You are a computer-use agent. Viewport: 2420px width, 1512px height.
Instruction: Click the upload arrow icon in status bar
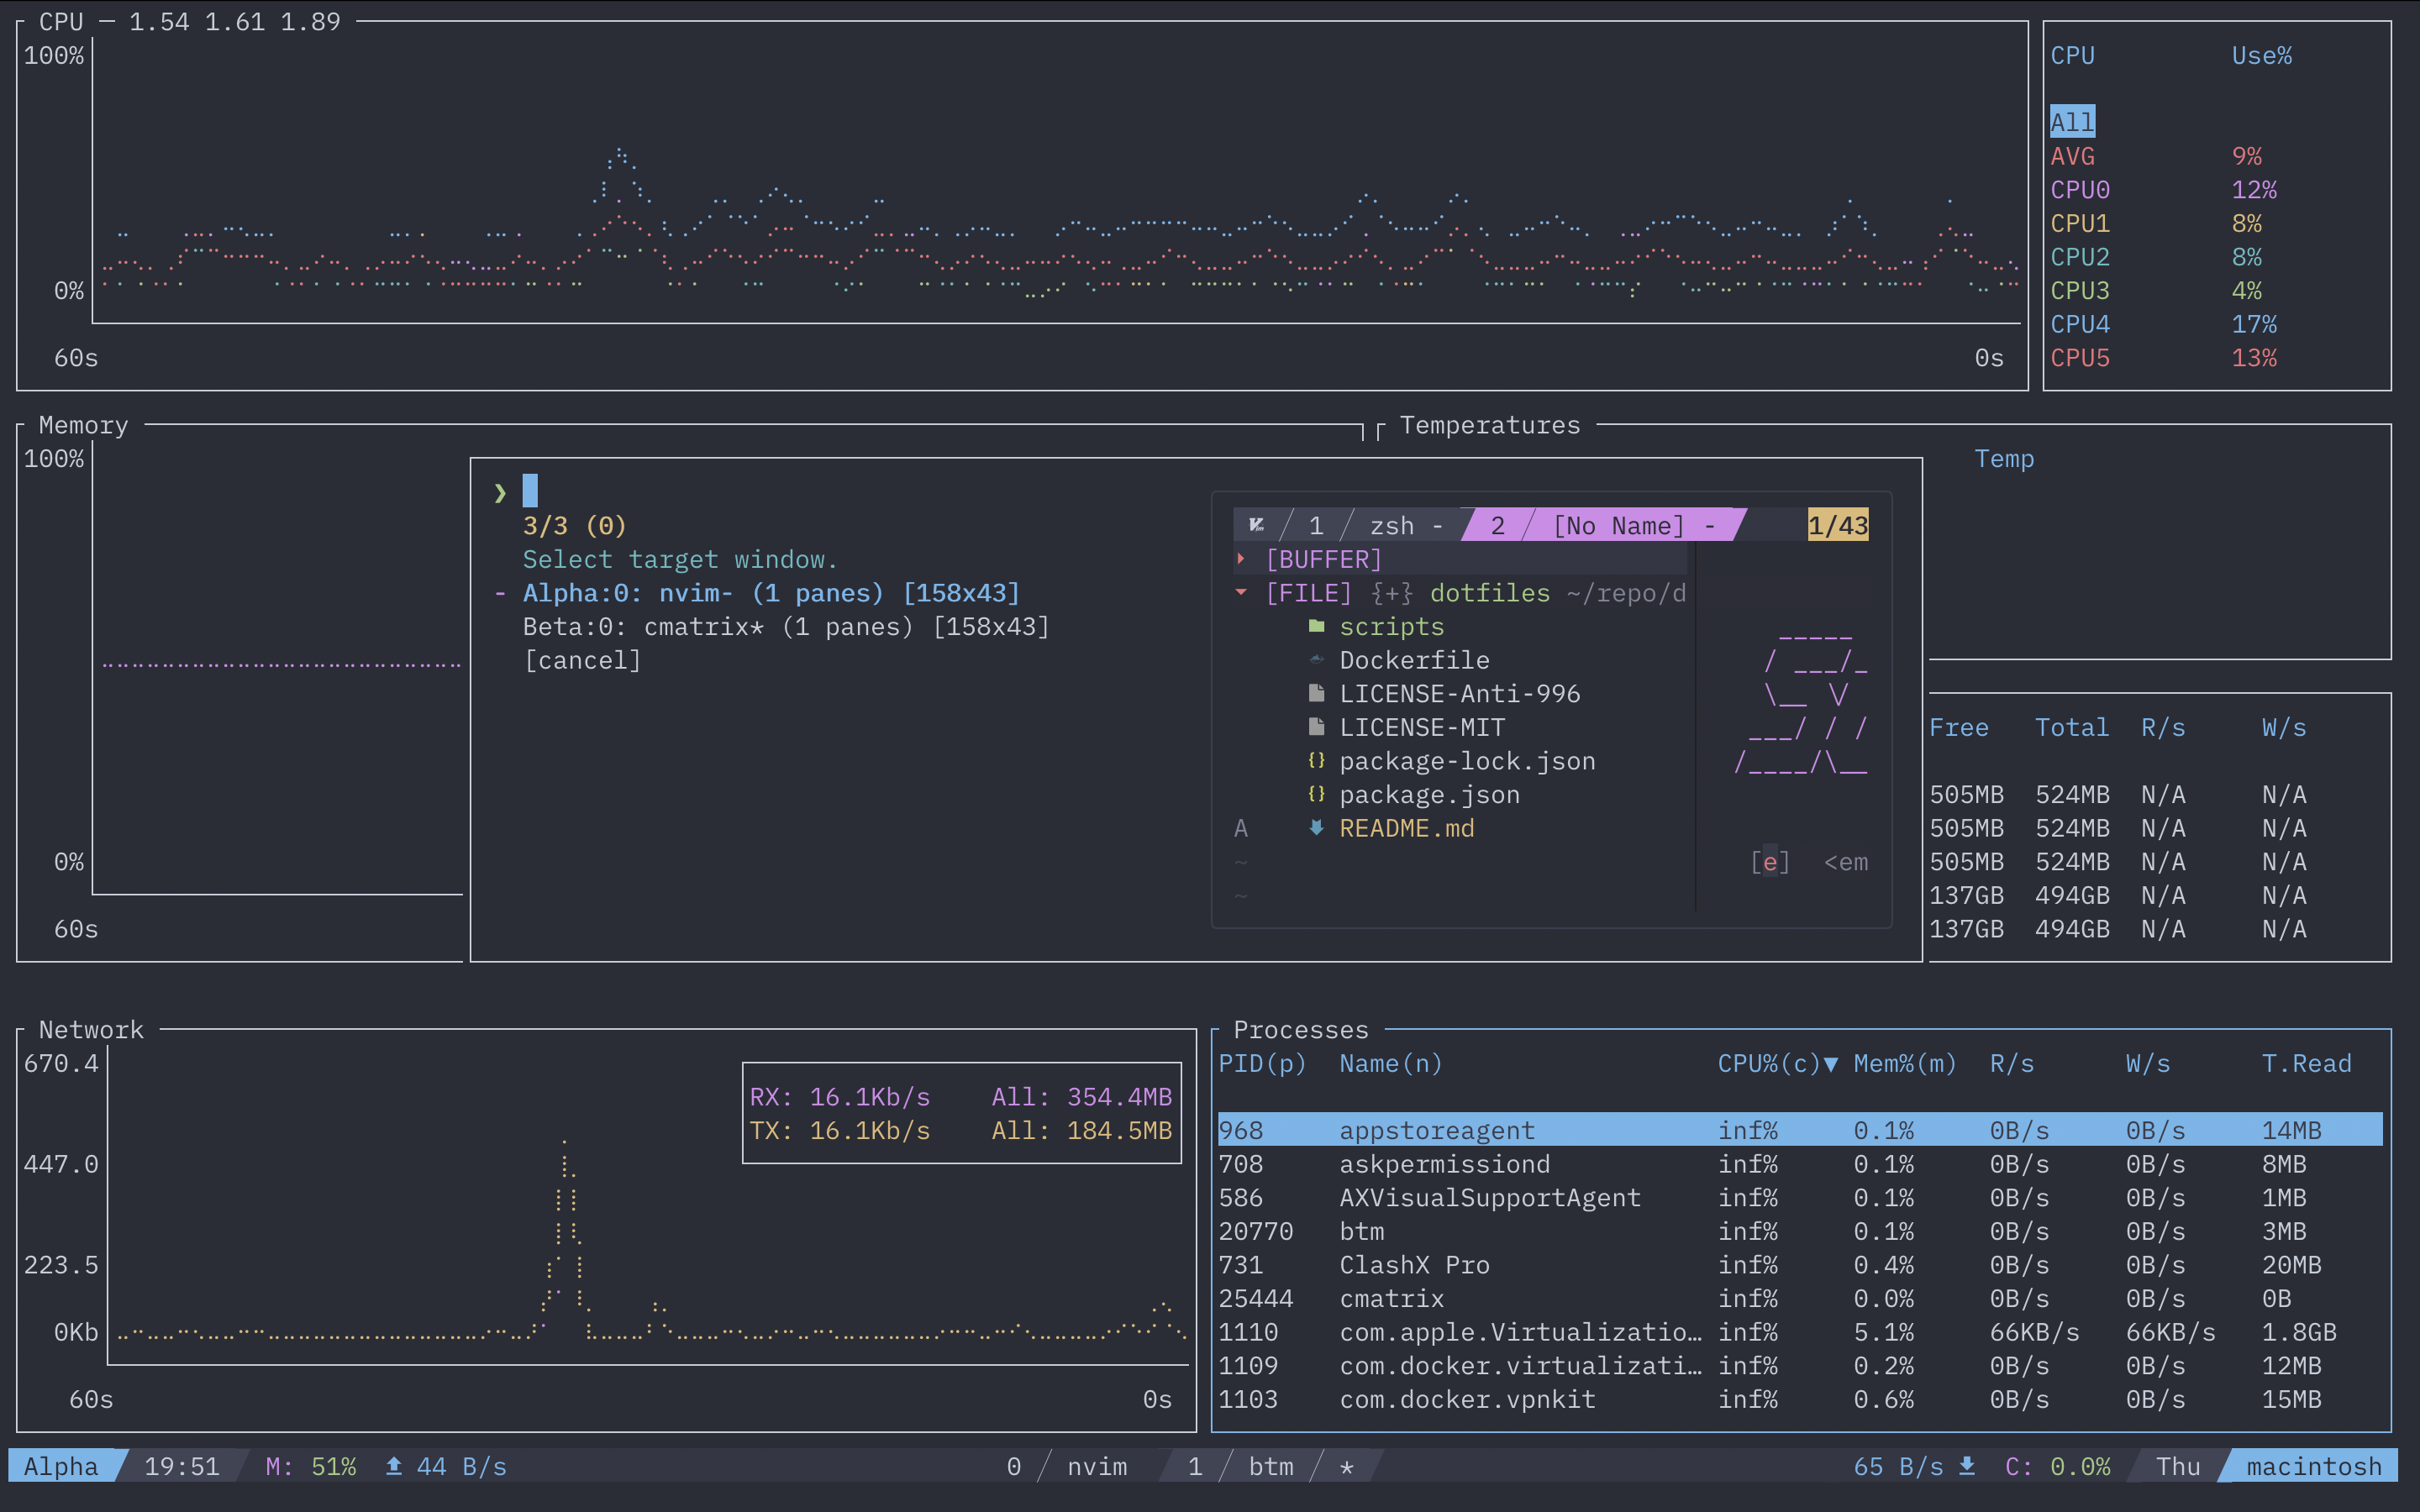coord(394,1466)
